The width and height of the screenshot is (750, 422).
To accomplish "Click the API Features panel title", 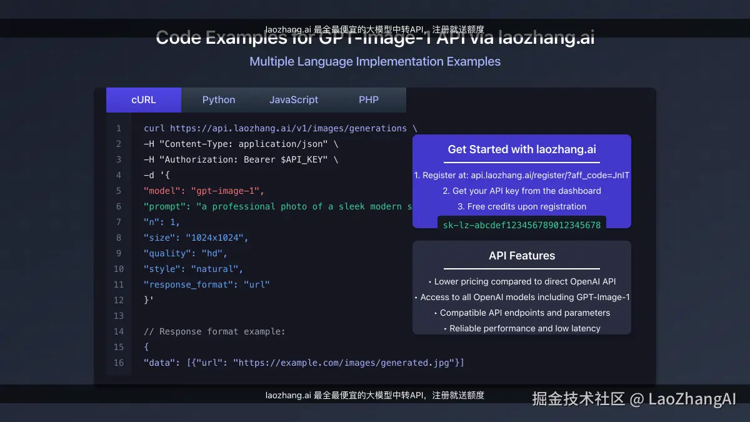I will pos(521,255).
